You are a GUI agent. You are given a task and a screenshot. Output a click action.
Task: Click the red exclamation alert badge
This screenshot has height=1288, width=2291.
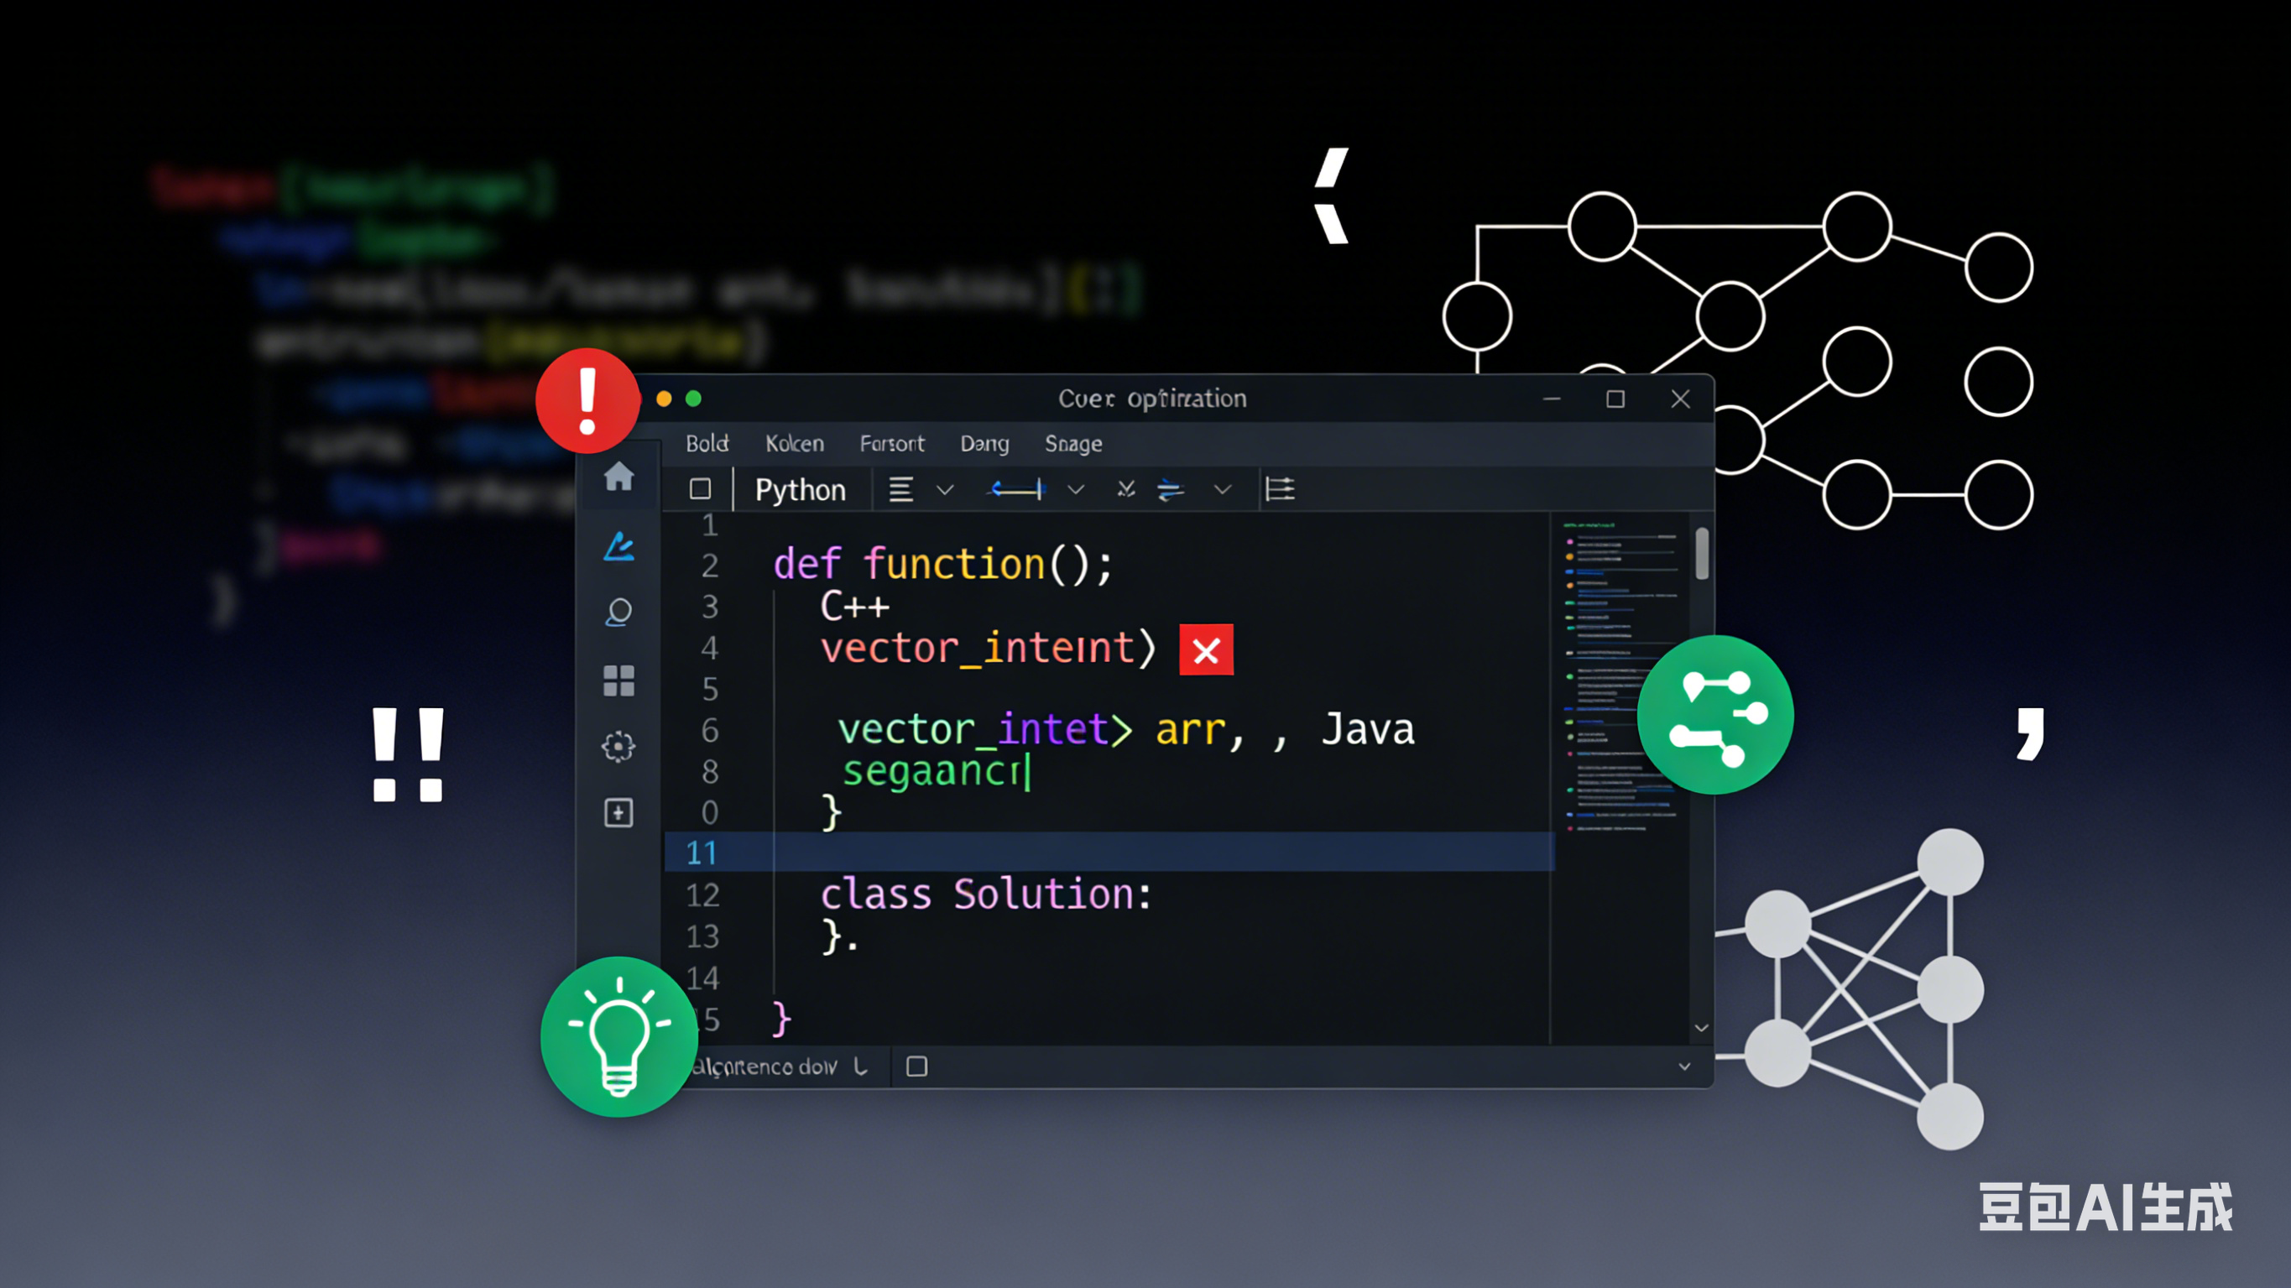pos(587,401)
